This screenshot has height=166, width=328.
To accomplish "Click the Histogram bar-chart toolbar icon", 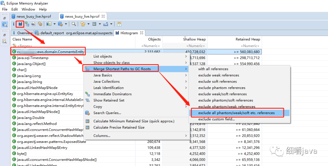I will point(20,24).
